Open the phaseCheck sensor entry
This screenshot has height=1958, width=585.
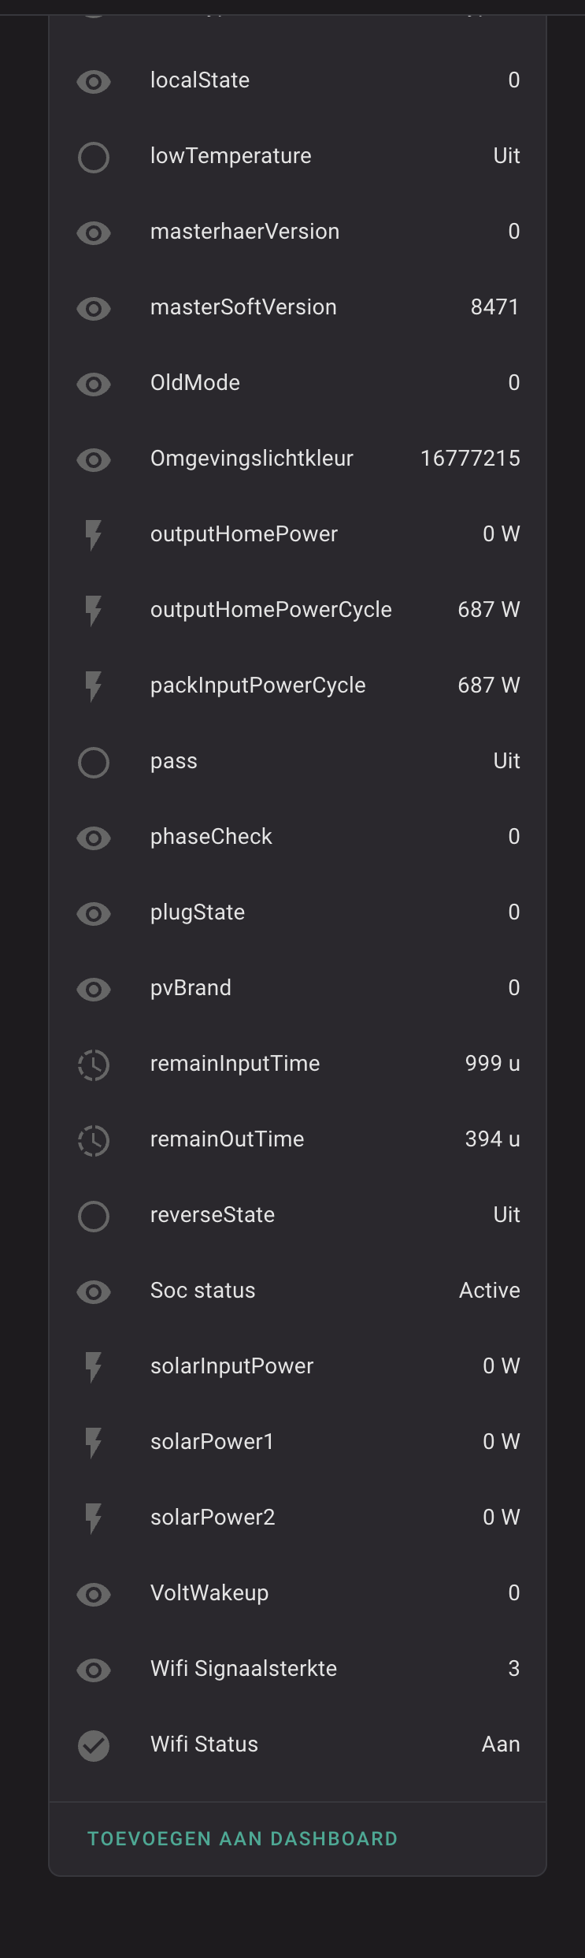click(x=211, y=837)
